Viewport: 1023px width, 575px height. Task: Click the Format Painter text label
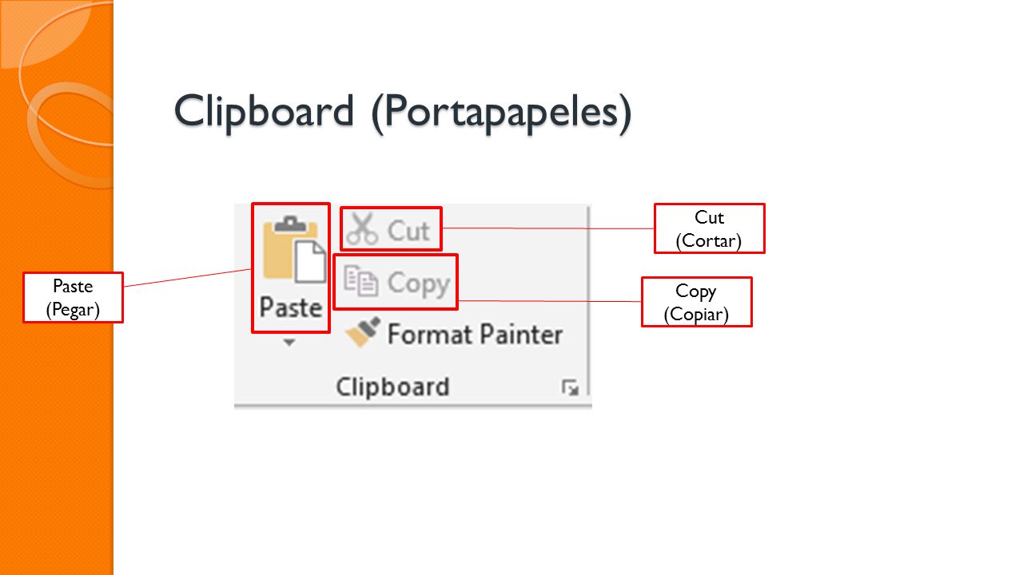click(475, 334)
